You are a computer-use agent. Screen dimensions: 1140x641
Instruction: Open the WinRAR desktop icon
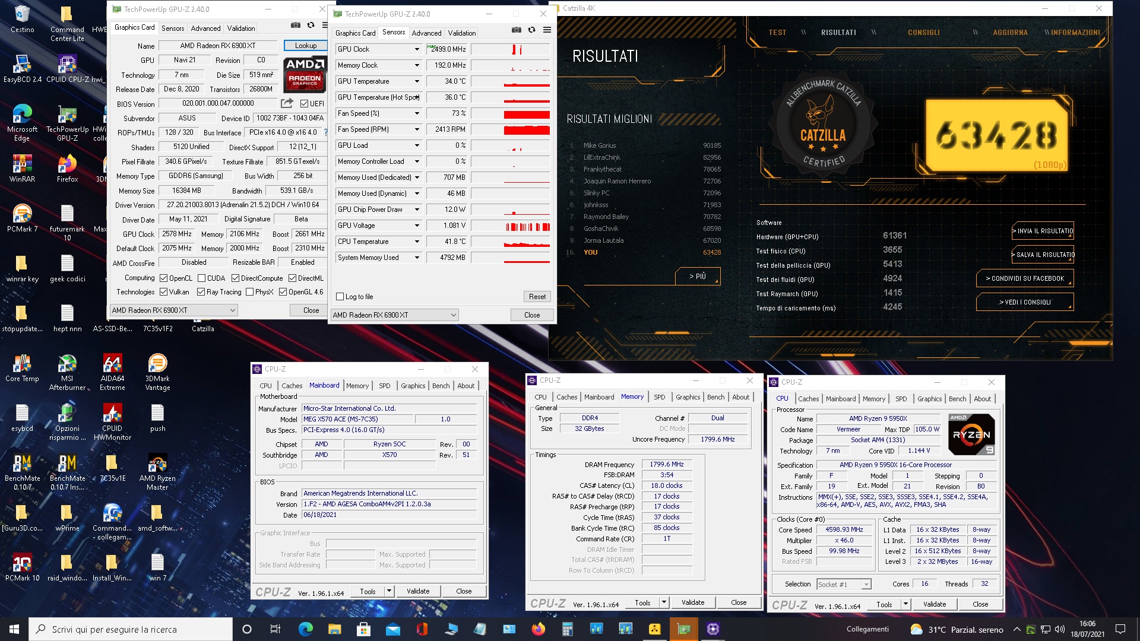[22, 168]
